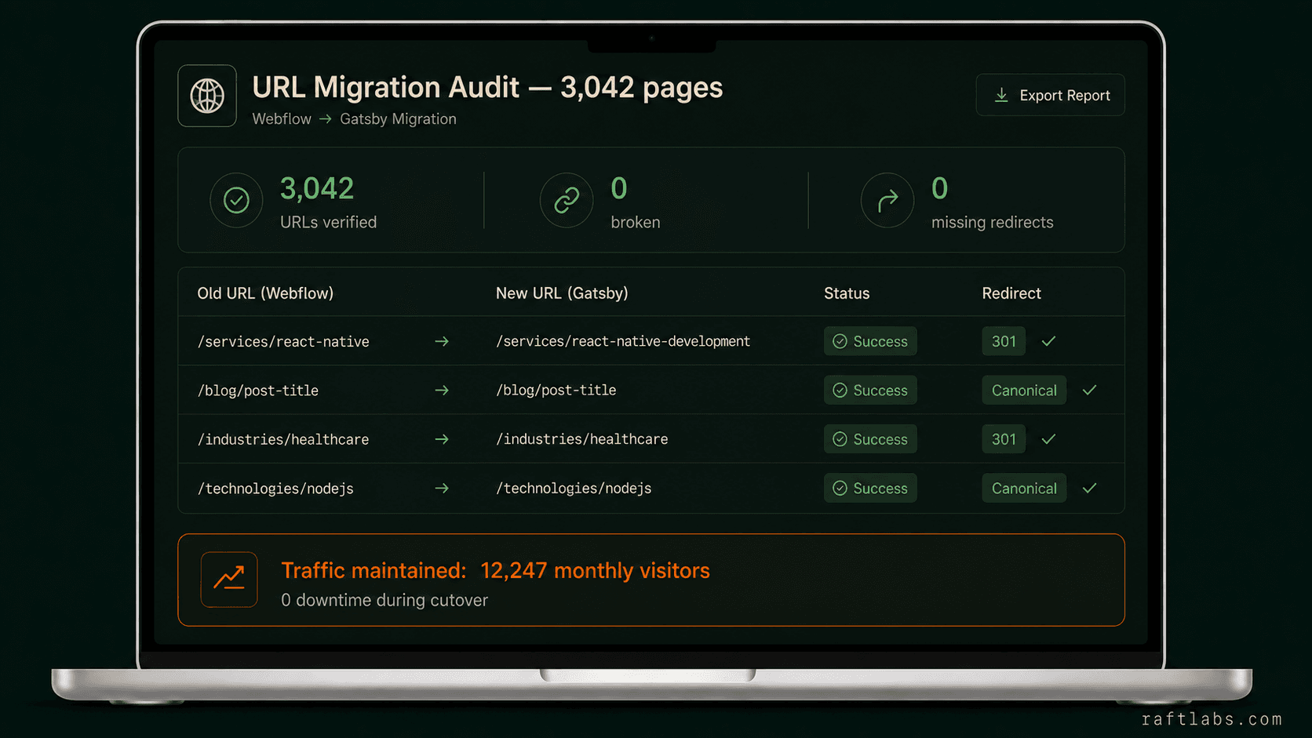Click the Traffic maintained 12,247 monthly visitors text
The height and width of the screenshot is (738, 1312).
point(495,570)
